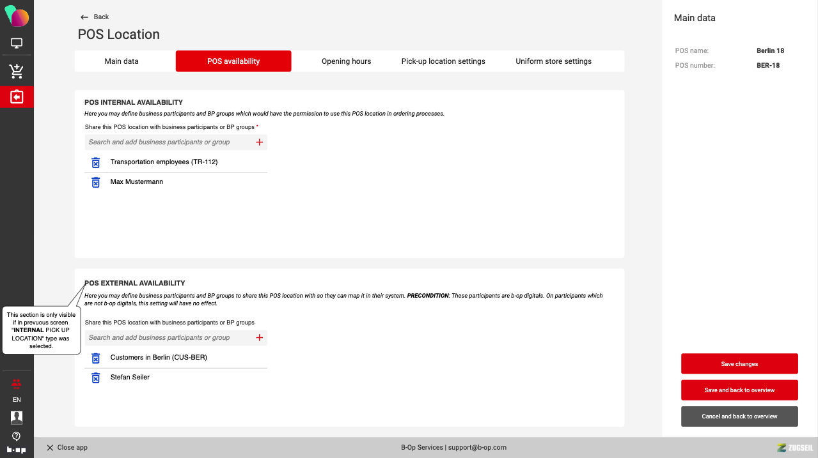The height and width of the screenshot is (458, 818).
Task: Switch language via EN selector
Action: tap(17, 400)
